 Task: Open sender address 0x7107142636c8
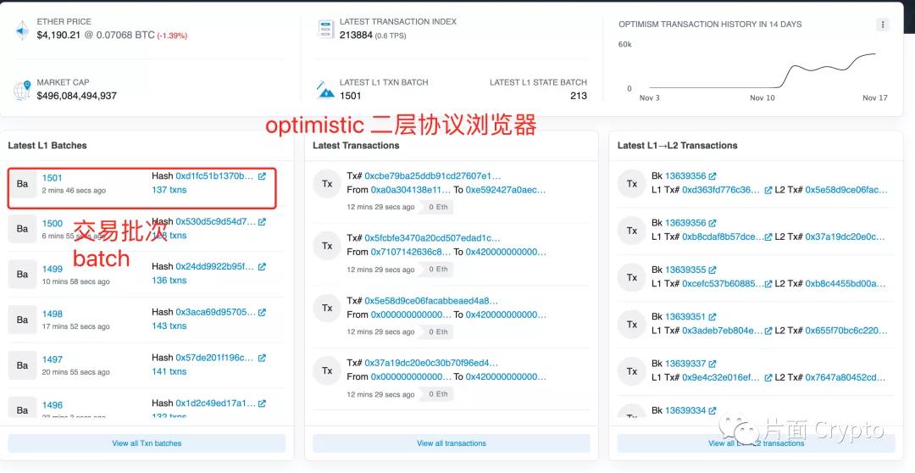click(411, 252)
